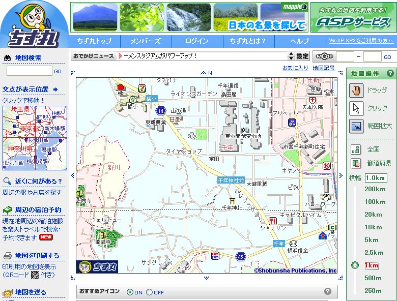Open the お気に入り link
Screen dimensions: 397x301
295,68
